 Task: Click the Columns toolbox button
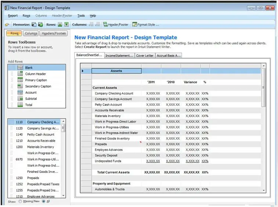[31, 33]
